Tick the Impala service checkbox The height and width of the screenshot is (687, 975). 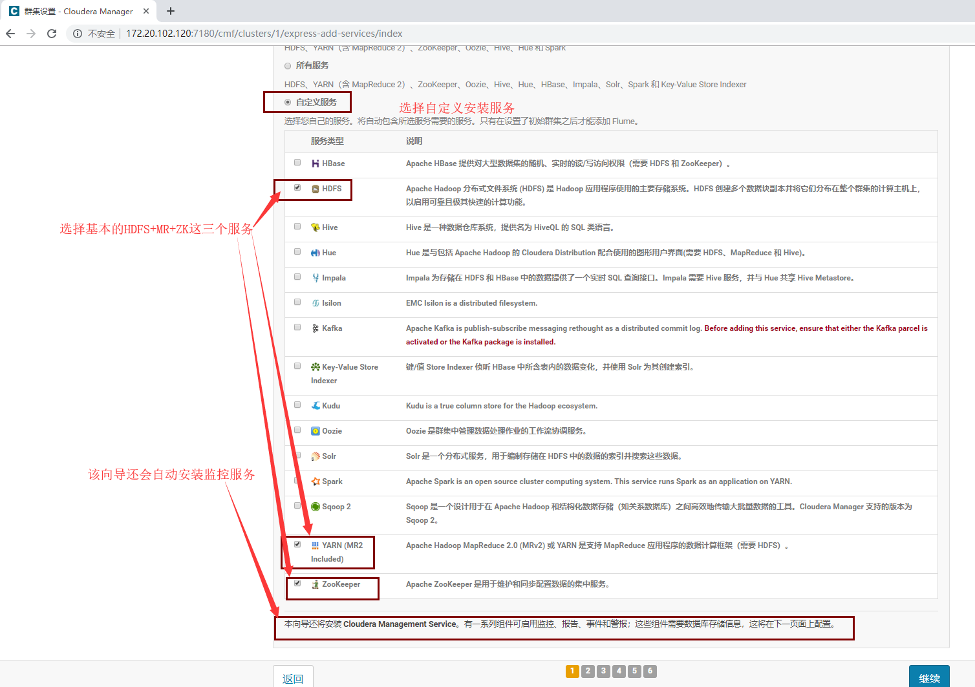point(297,277)
